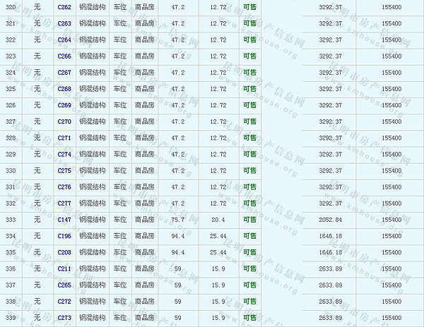Click the C208 unit link

tap(64, 252)
